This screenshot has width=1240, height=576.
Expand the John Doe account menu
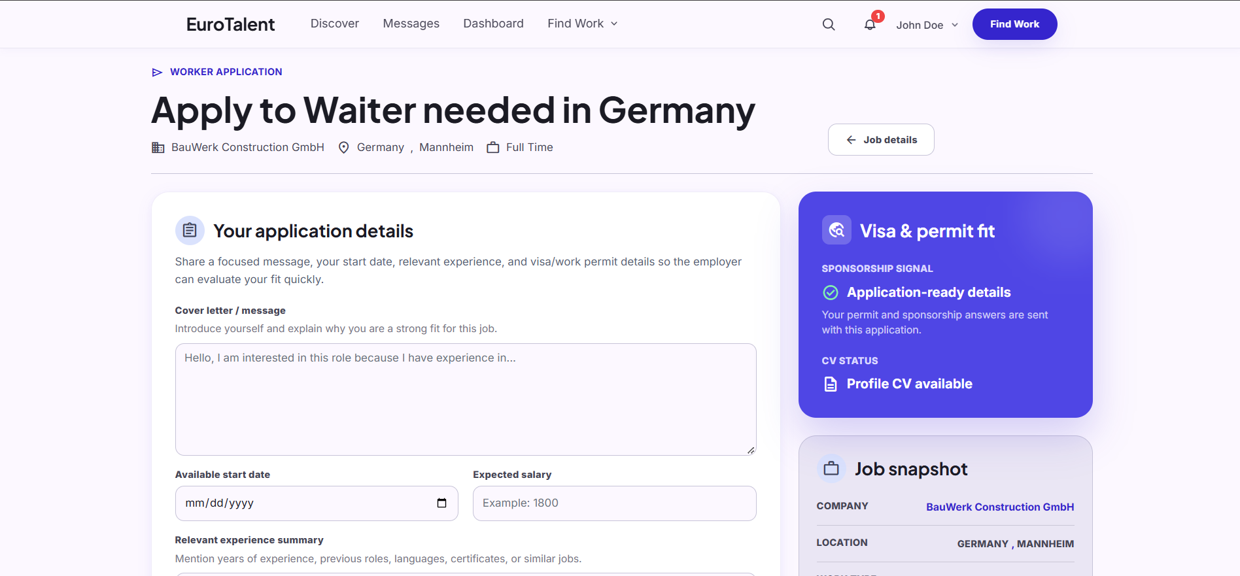[x=927, y=25]
